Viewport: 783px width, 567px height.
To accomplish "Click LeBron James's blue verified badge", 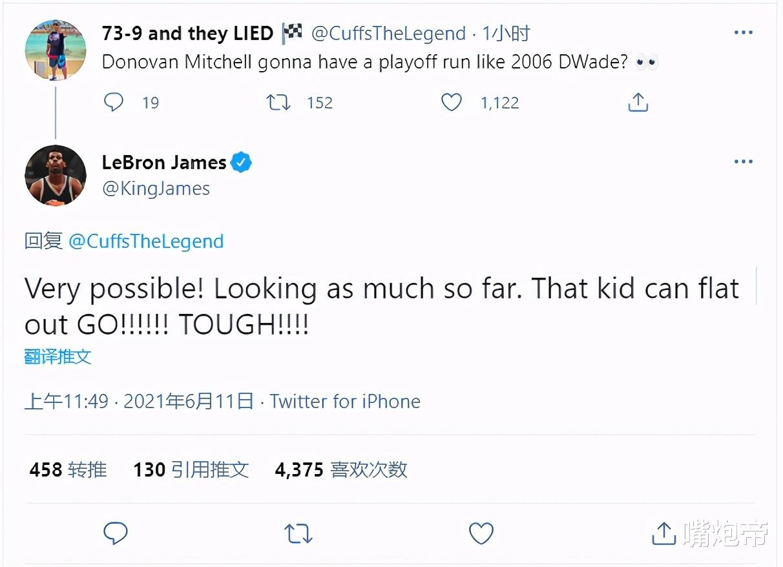I will pos(240,163).
